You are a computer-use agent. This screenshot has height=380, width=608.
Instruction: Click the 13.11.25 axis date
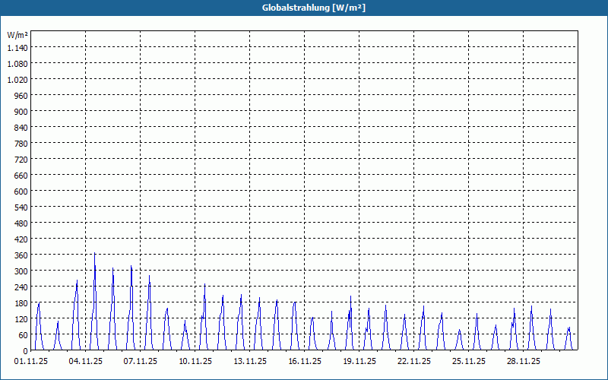pos(250,362)
